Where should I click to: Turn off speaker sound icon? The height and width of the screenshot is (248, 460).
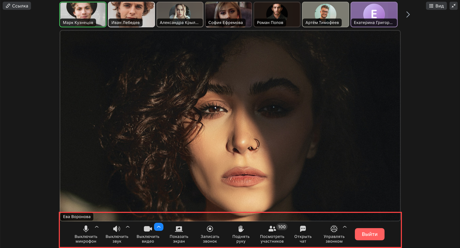click(117, 229)
